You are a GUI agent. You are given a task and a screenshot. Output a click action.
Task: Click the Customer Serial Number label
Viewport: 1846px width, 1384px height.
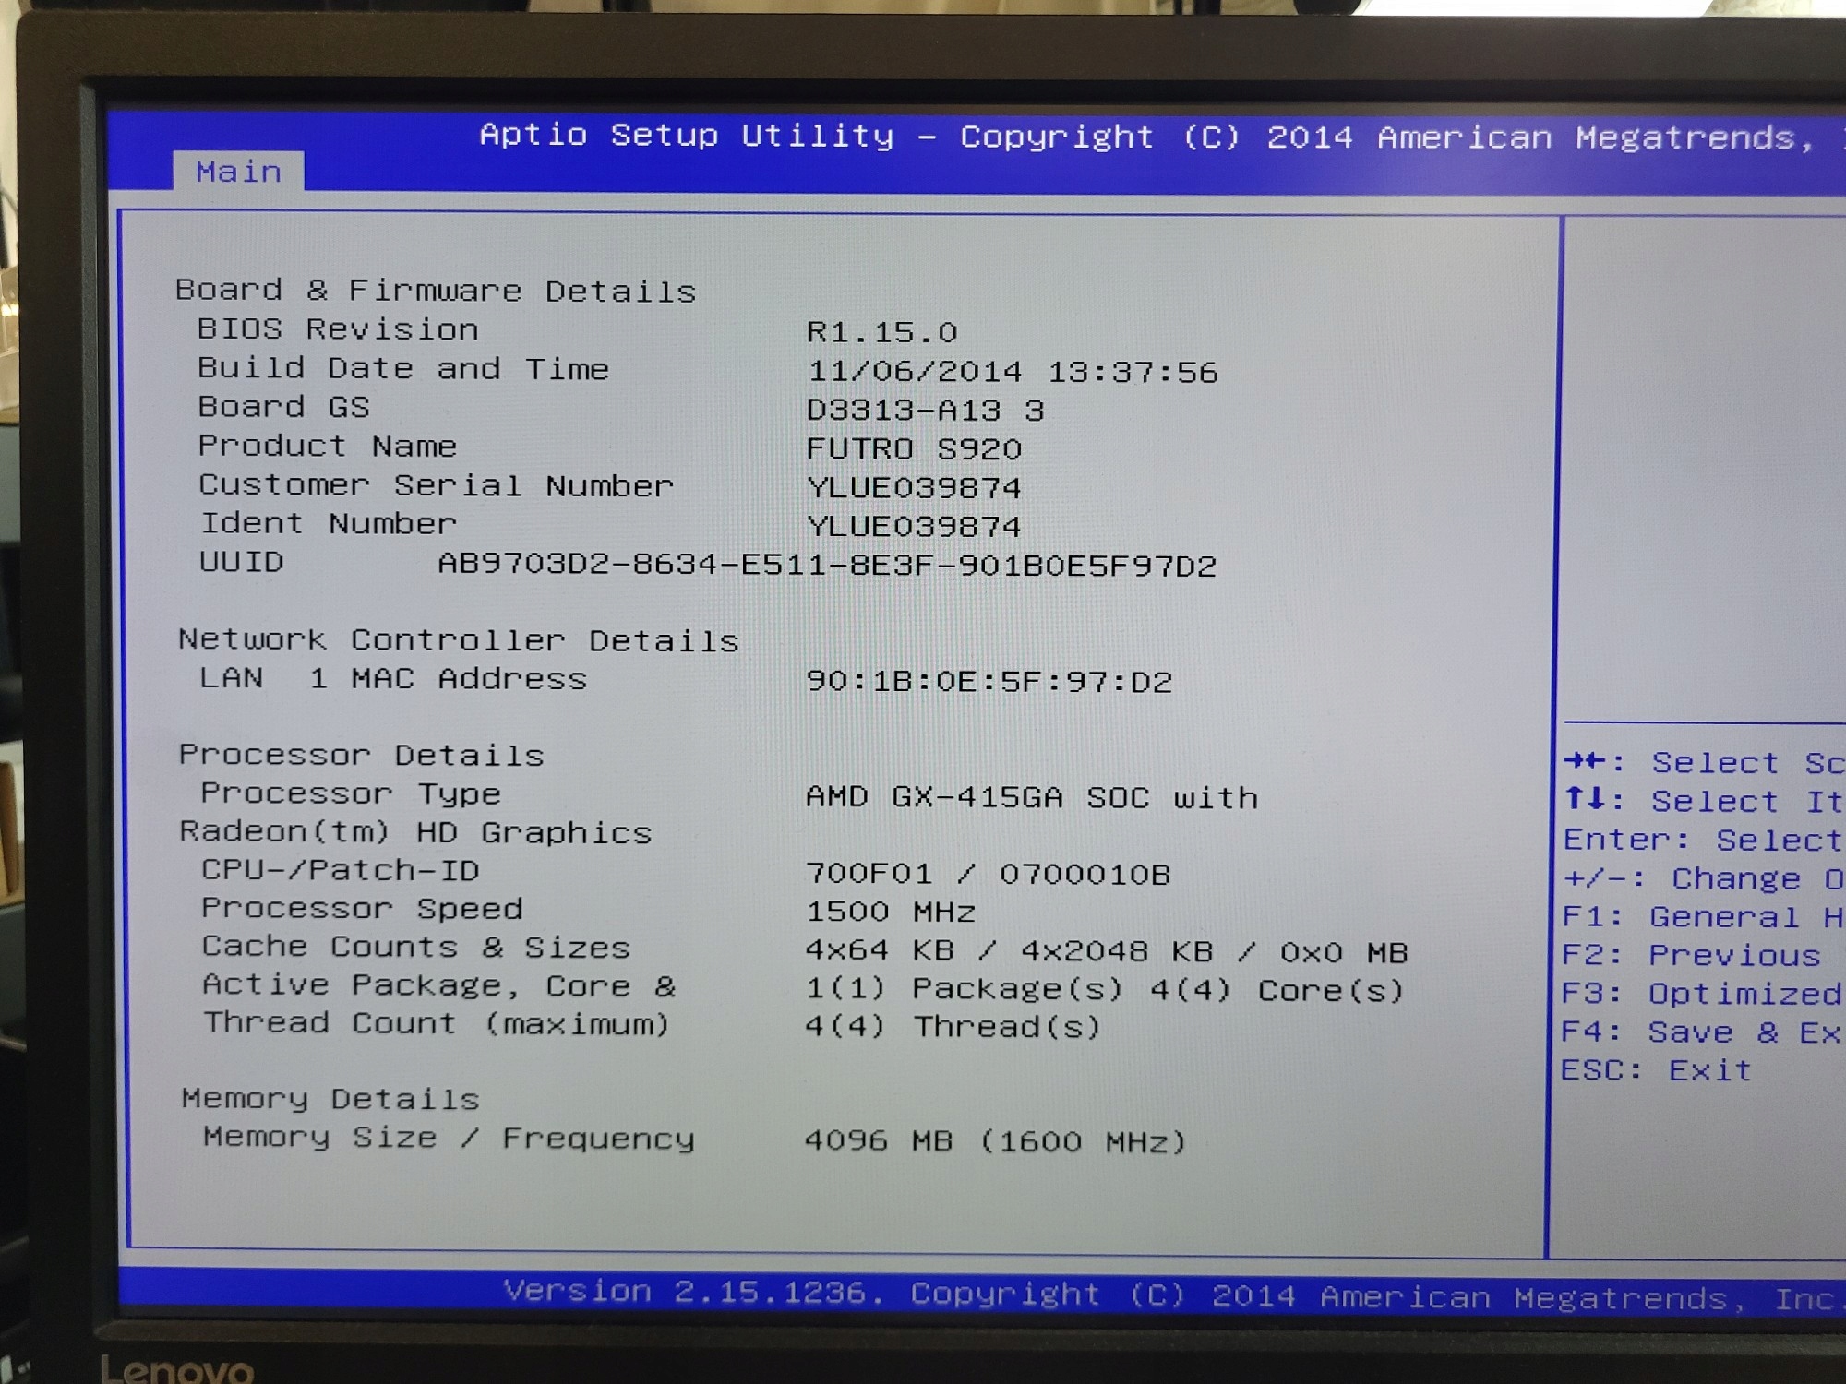click(x=436, y=485)
